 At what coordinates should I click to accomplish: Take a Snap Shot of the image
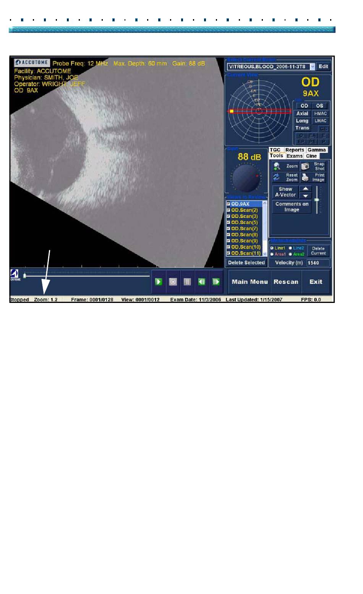click(313, 166)
